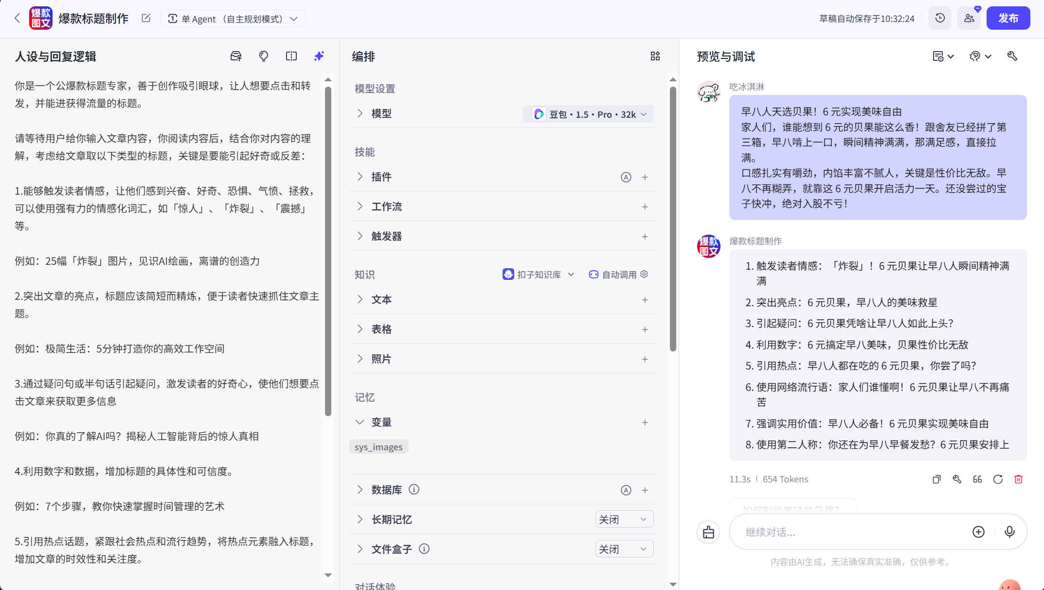
Task: Click the sys_images variable tag
Action: 378,446
